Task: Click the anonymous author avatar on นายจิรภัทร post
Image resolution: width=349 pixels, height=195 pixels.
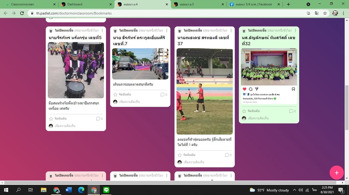Action: pos(51,30)
